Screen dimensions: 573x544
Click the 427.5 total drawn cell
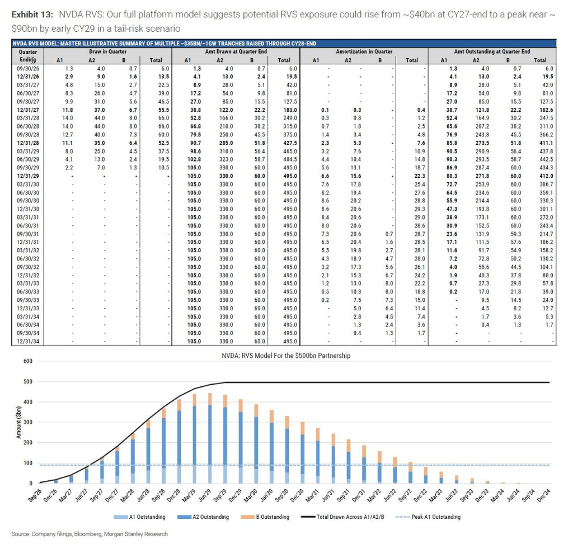pyautogui.click(x=290, y=143)
